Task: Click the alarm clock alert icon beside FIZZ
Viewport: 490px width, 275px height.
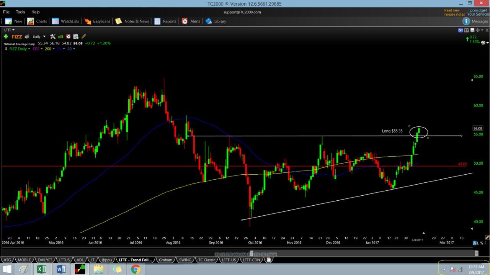Action: 68,37
